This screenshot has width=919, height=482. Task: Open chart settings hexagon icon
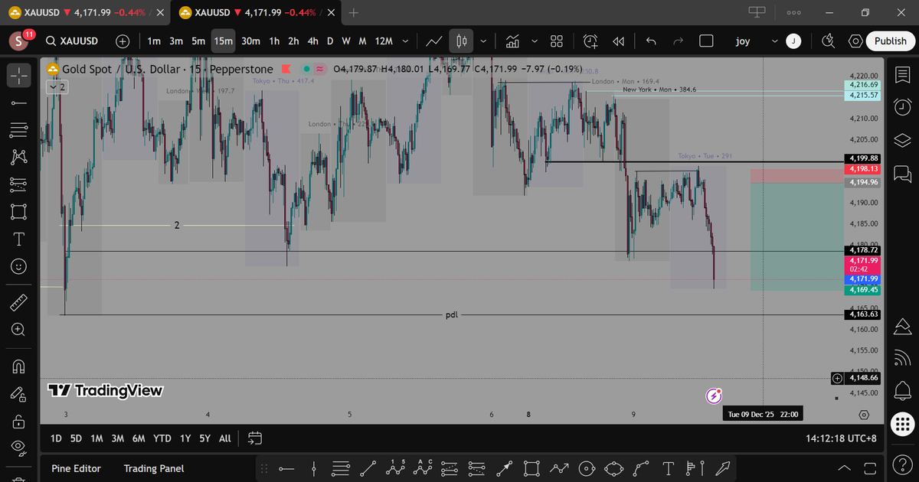[x=855, y=41]
